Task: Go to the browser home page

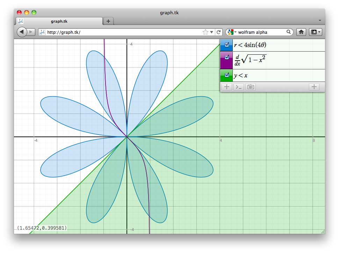Action: point(301,32)
